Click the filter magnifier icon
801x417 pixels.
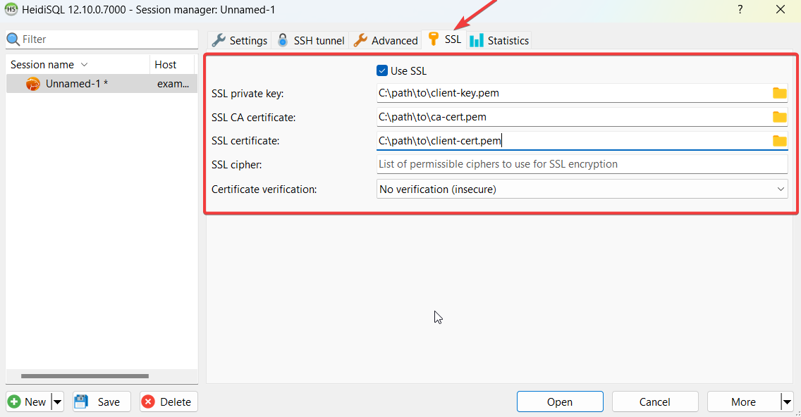pyautogui.click(x=13, y=39)
